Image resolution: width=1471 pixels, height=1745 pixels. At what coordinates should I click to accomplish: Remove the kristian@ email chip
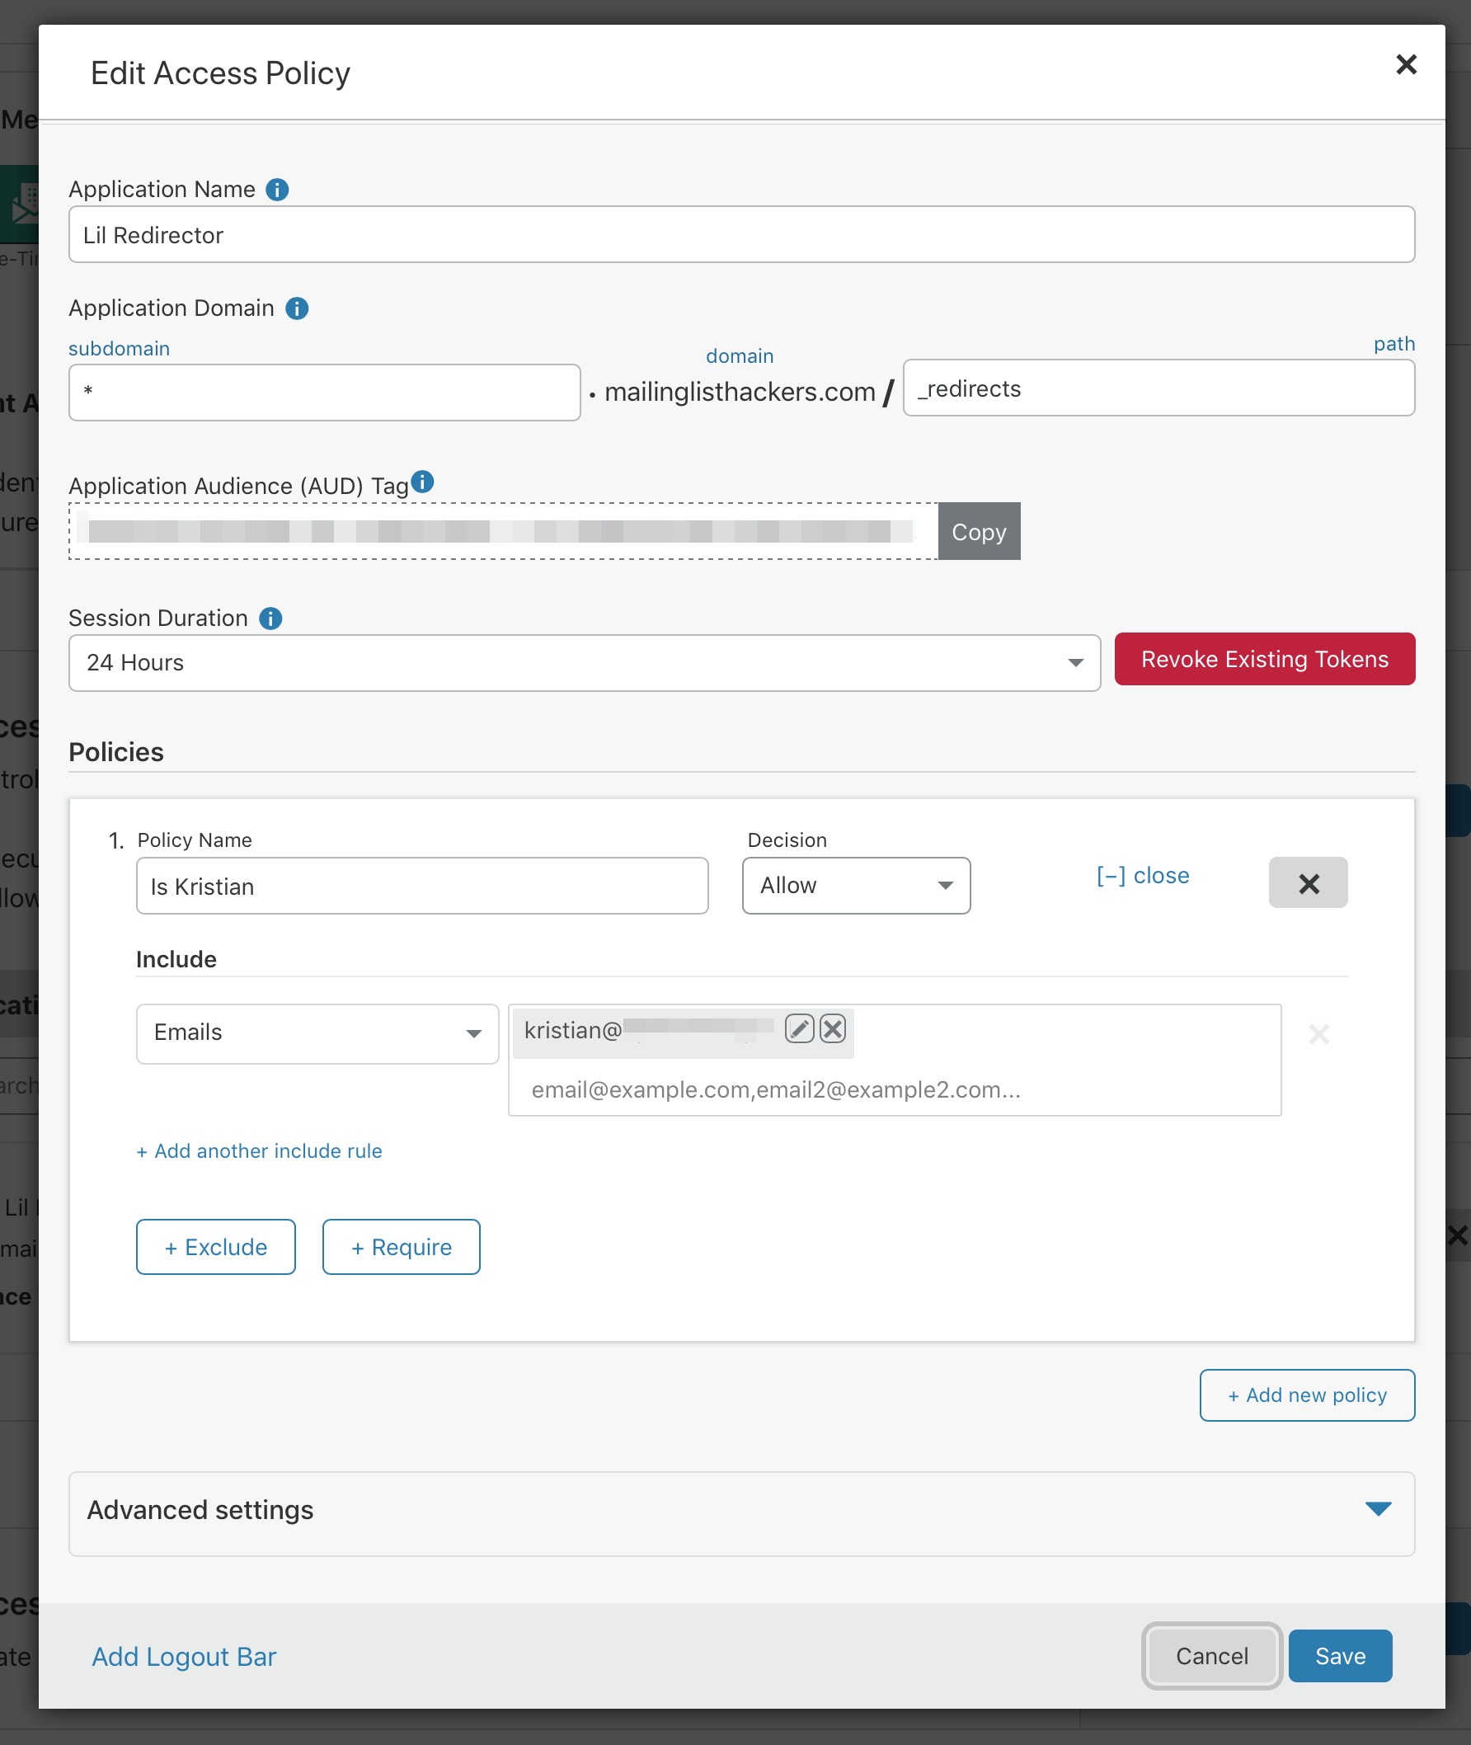tap(832, 1029)
